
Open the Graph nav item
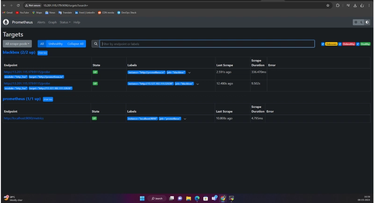coord(52,22)
